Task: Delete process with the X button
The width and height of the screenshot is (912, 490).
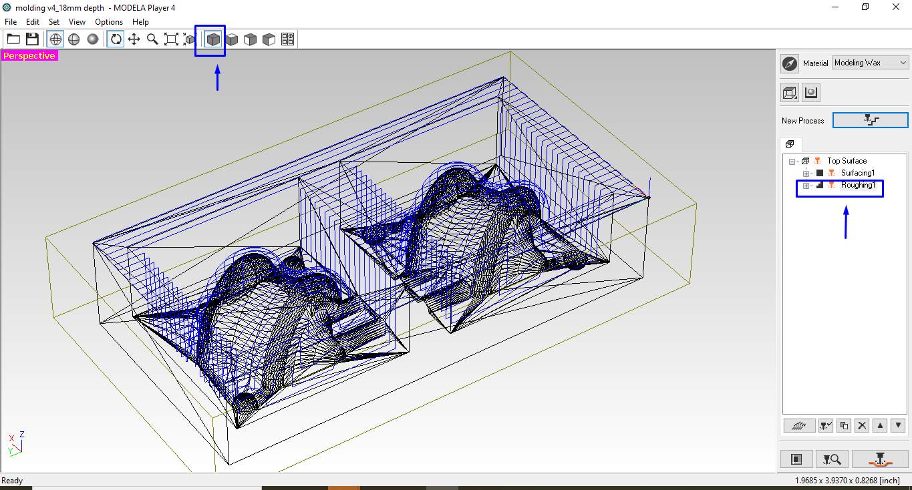Action: 862,425
